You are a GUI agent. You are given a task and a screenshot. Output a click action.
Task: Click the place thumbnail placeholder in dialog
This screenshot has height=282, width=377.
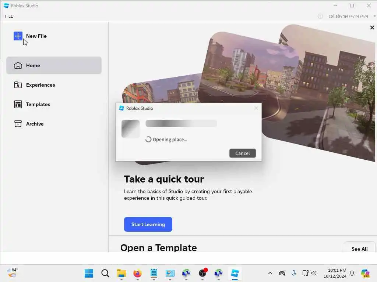click(x=131, y=129)
